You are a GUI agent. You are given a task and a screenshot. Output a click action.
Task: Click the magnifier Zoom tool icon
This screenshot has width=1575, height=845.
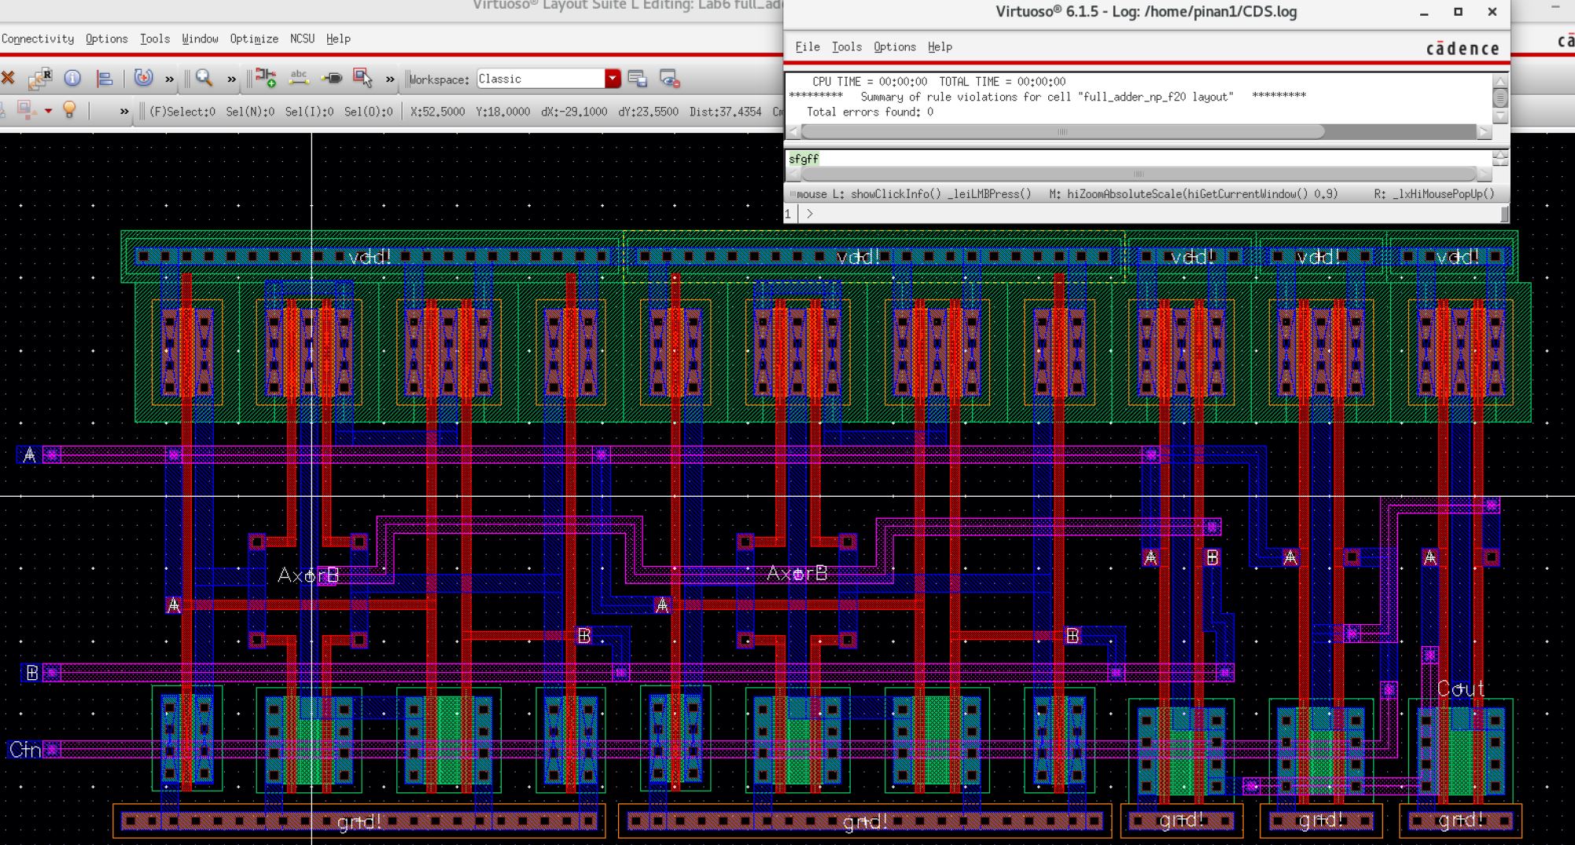(x=204, y=78)
